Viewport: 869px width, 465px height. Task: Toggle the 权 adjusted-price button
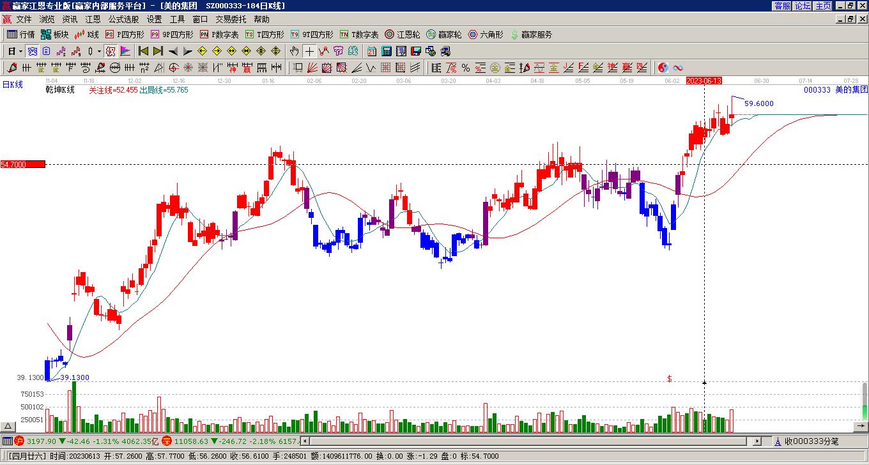click(110, 51)
